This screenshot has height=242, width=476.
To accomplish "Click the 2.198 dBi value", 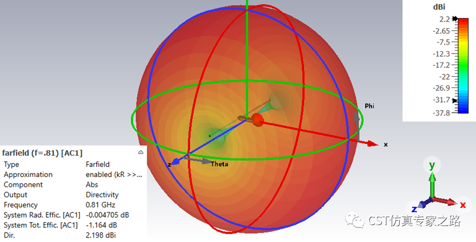I will (101, 235).
